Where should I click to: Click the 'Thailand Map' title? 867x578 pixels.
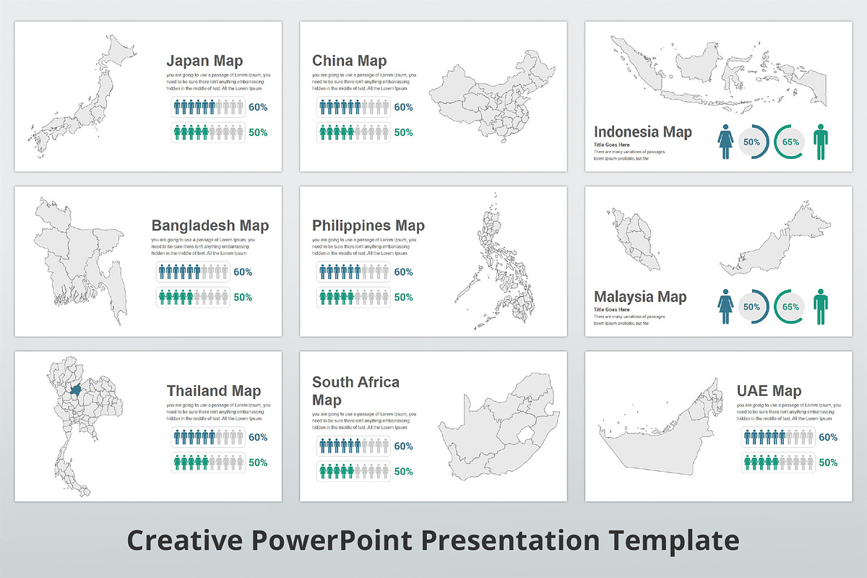point(214,391)
